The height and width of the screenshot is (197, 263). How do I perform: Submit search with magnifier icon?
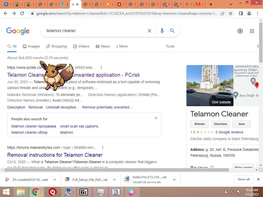coord(172,31)
